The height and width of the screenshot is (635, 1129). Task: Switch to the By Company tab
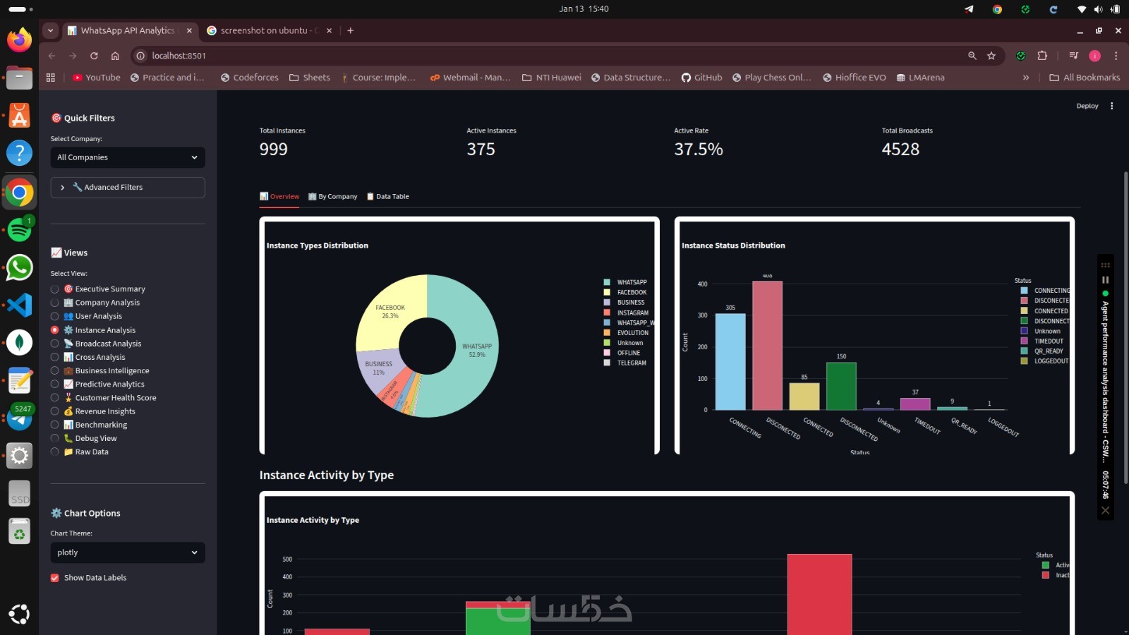(x=333, y=197)
